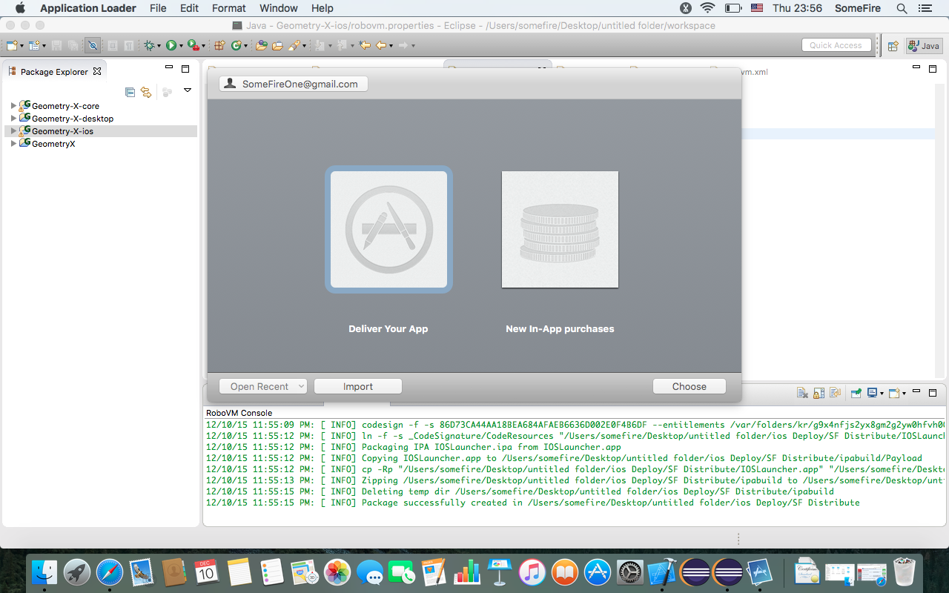Screen dimensions: 949x593
Task: Open the App Store from the Dock
Action: (x=597, y=572)
